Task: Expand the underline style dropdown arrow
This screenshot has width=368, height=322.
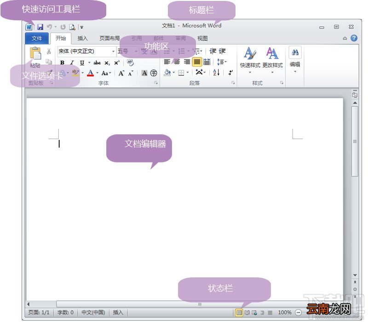Action: [x=89, y=63]
